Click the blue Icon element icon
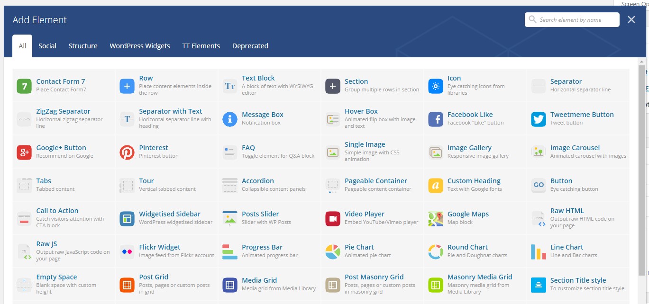Screen dimensions: 649x304 [436, 86]
